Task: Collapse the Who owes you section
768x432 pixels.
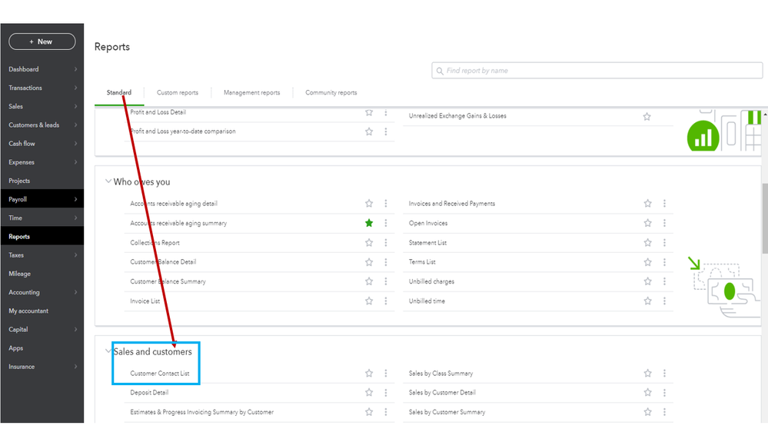Action: (108, 182)
